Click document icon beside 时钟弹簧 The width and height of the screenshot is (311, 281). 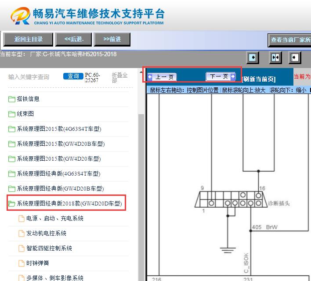(x=22, y=263)
